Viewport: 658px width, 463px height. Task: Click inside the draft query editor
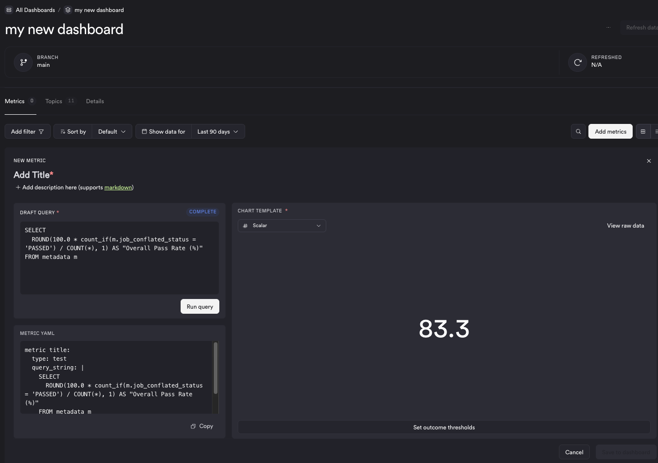point(119,258)
